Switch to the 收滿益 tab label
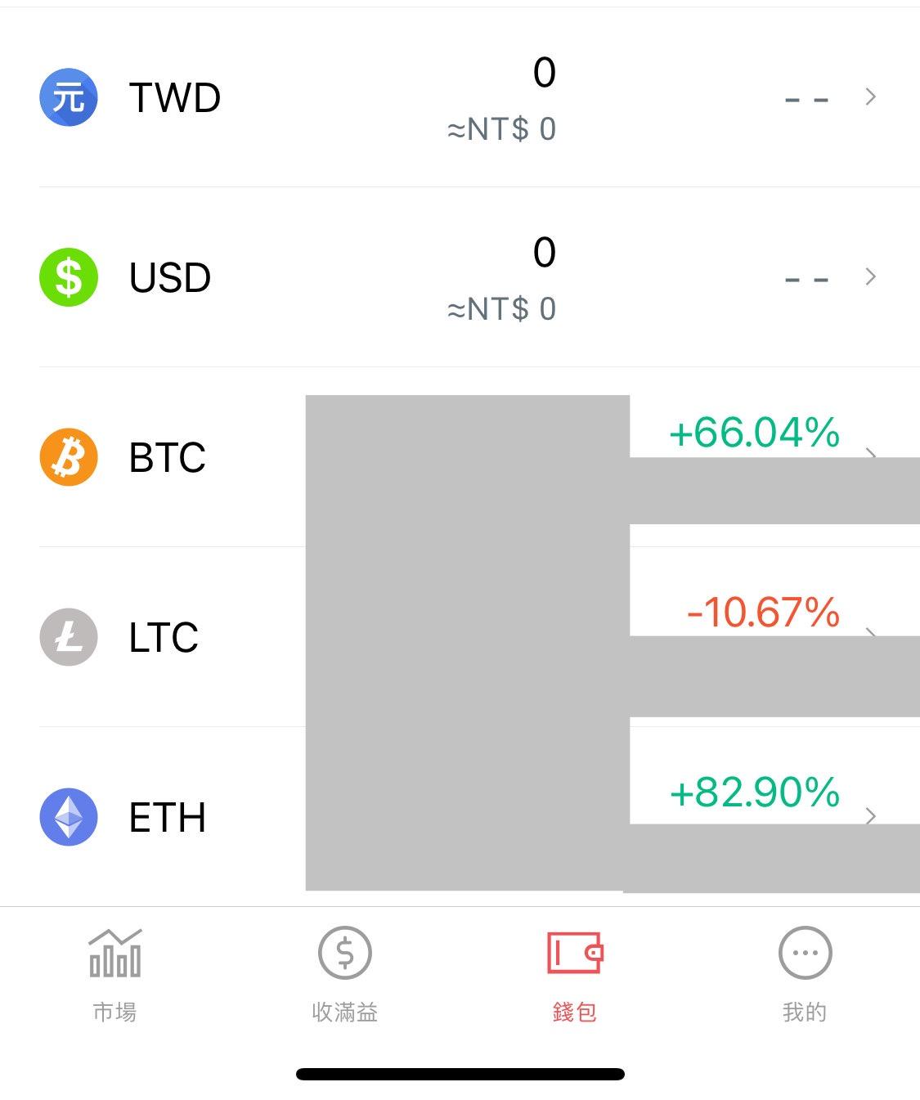The height and width of the screenshot is (1100, 920). [x=344, y=1012]
